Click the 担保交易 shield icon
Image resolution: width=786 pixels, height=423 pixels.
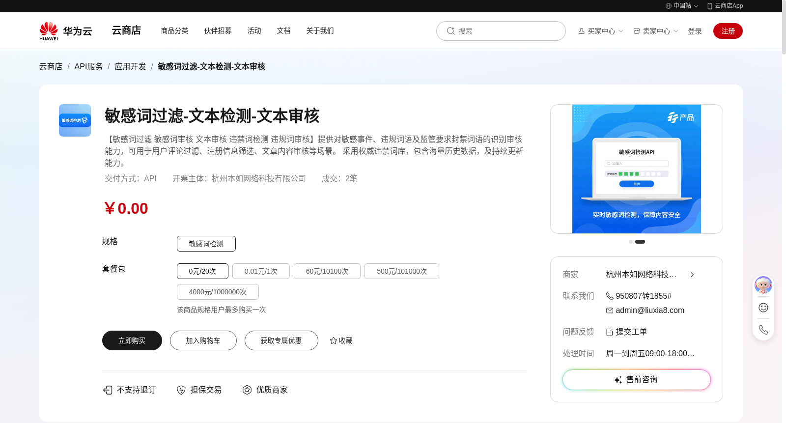coord(181,390)
